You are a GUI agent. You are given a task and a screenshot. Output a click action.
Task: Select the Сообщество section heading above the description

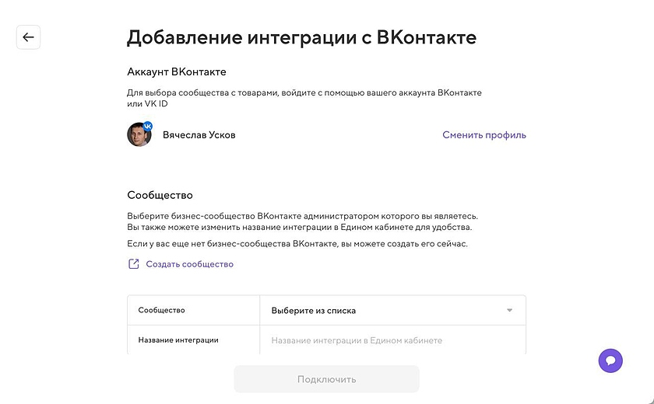[x=160, y=195]
